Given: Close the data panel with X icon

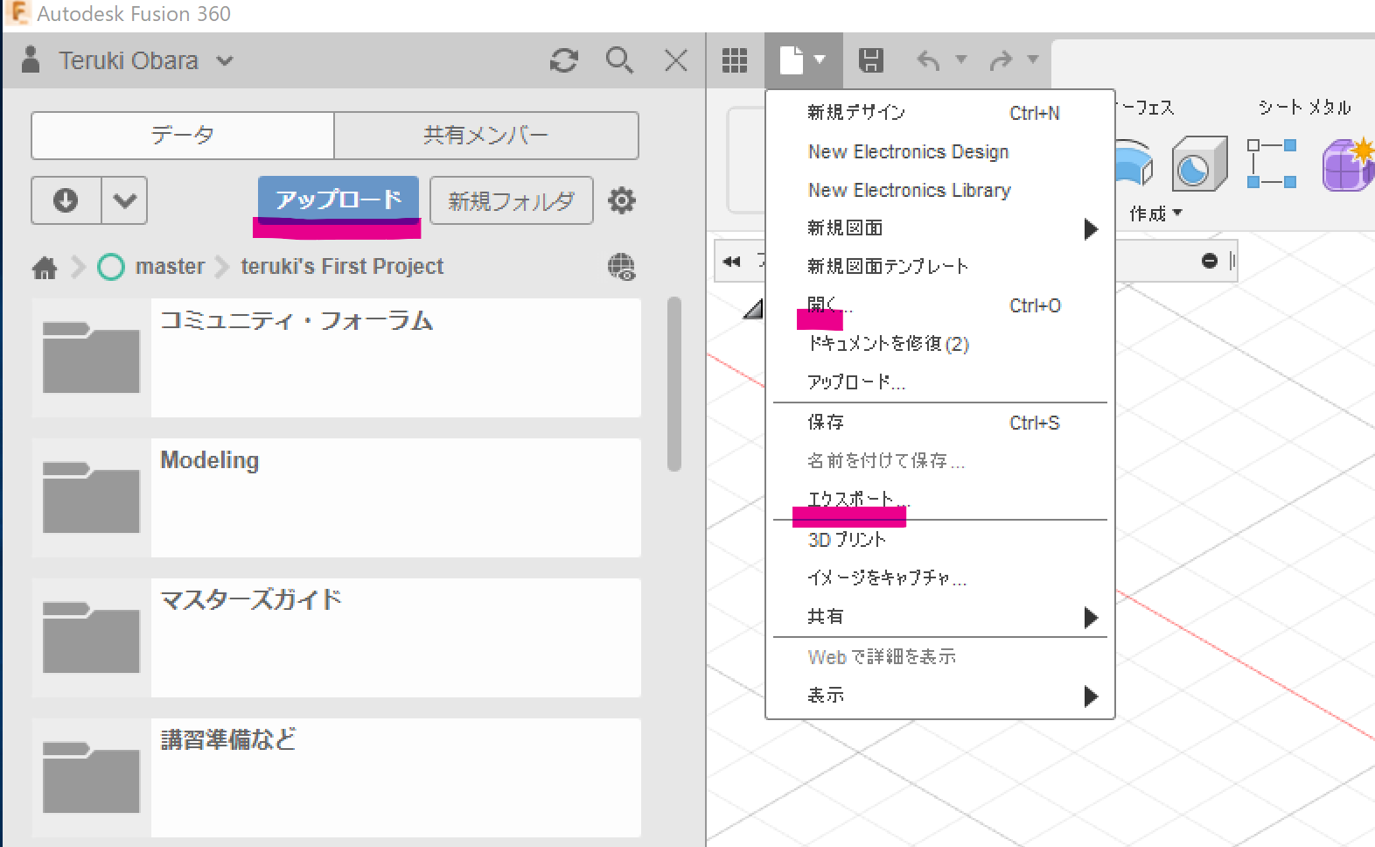Looking at the screenshot, I should point(675,60).
